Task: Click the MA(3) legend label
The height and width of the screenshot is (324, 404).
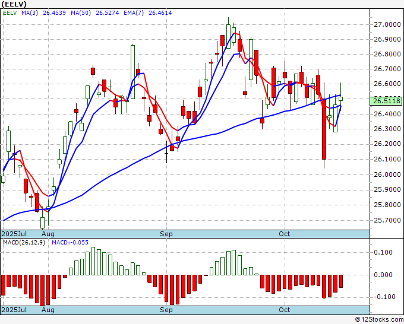Action: [30, 13]
